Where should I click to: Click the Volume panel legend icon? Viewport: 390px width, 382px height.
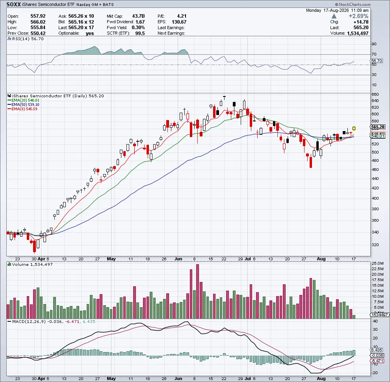(9, 264)
